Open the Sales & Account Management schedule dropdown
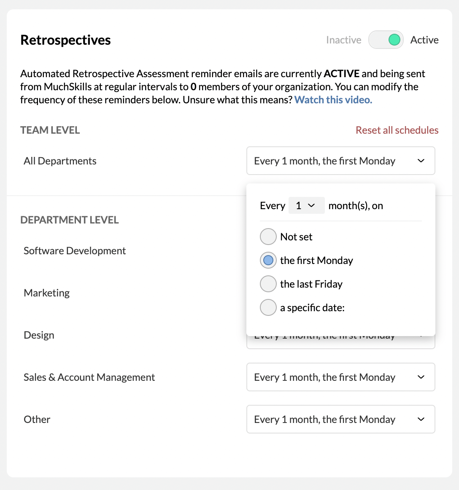Screen dimensions: 459x490 [x=340, y=377]
